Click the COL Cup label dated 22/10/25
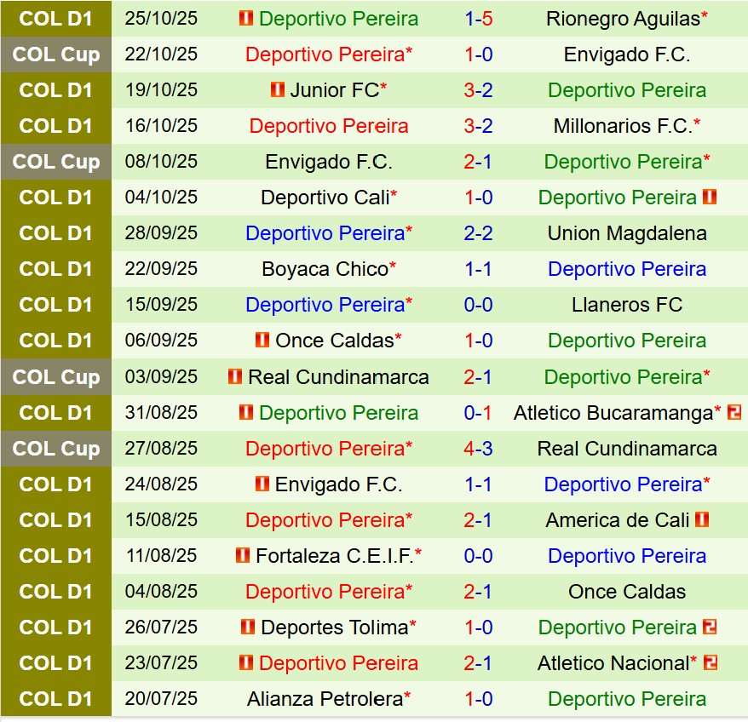The width and height of the screenshot is (748, 722). pyautogui.click(x=56, y=54)
